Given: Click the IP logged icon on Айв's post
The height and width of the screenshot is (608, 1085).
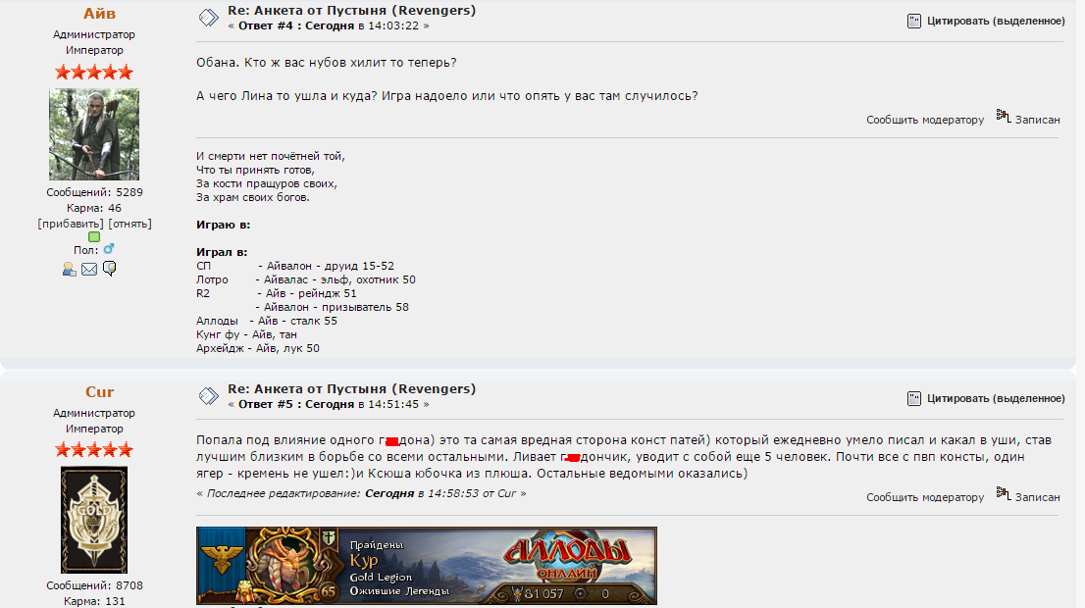Looking at the screenshot, I should point(1004,116).
